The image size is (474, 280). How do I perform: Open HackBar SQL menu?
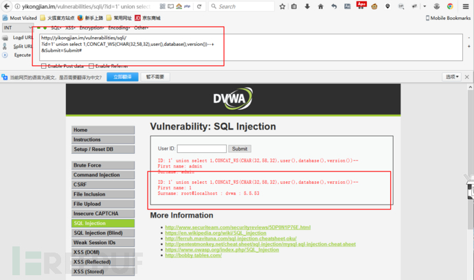56,27
